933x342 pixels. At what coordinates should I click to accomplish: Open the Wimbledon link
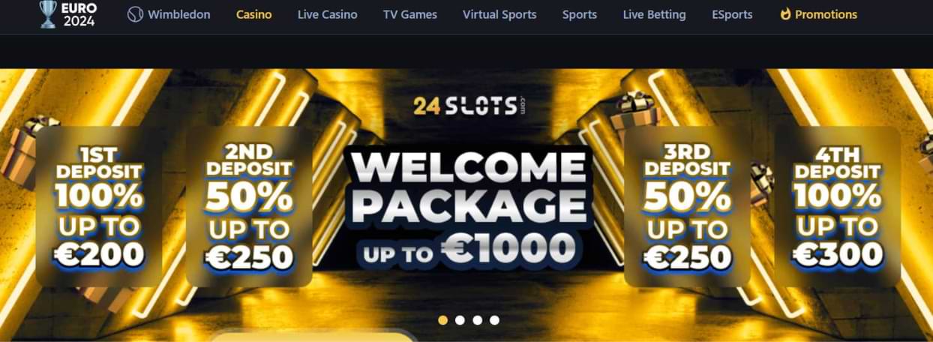tap(178, 14)
